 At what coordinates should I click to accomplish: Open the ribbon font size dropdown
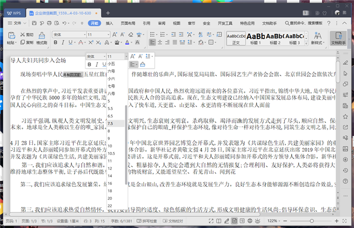pos(108,34)
